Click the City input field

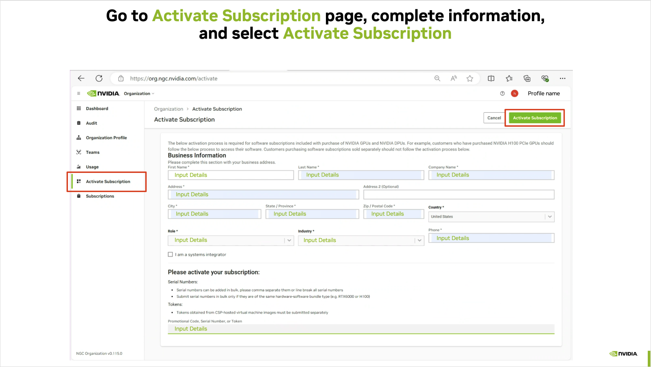pos(214,214)
